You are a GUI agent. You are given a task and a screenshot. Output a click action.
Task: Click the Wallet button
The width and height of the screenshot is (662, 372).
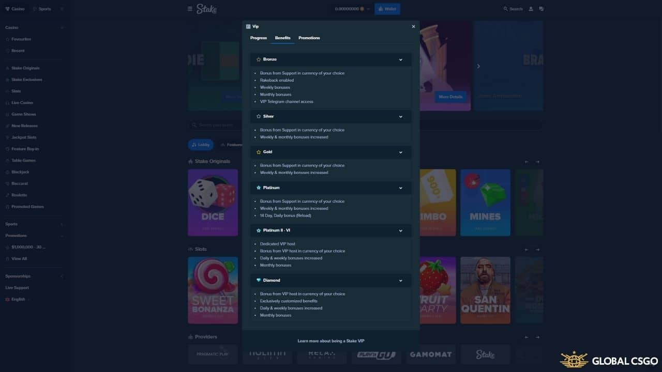coord(387,9)
